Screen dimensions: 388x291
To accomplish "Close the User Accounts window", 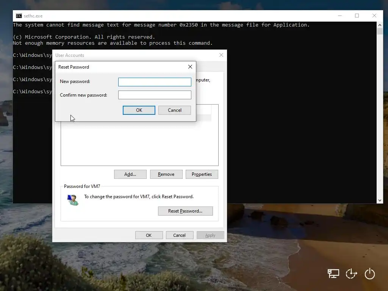I will pyautogui.click(x=221, y=55).
